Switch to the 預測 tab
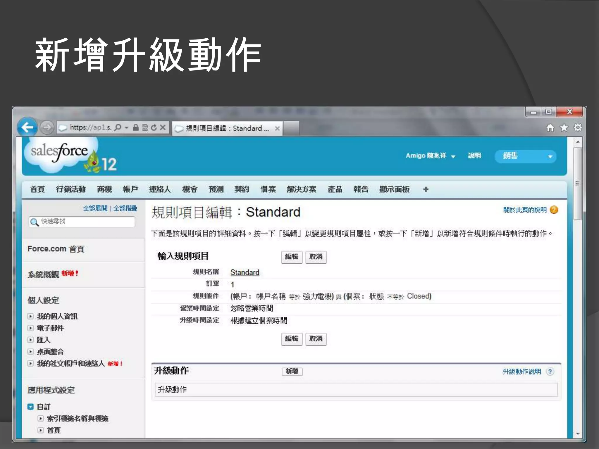 pos(216,189)
